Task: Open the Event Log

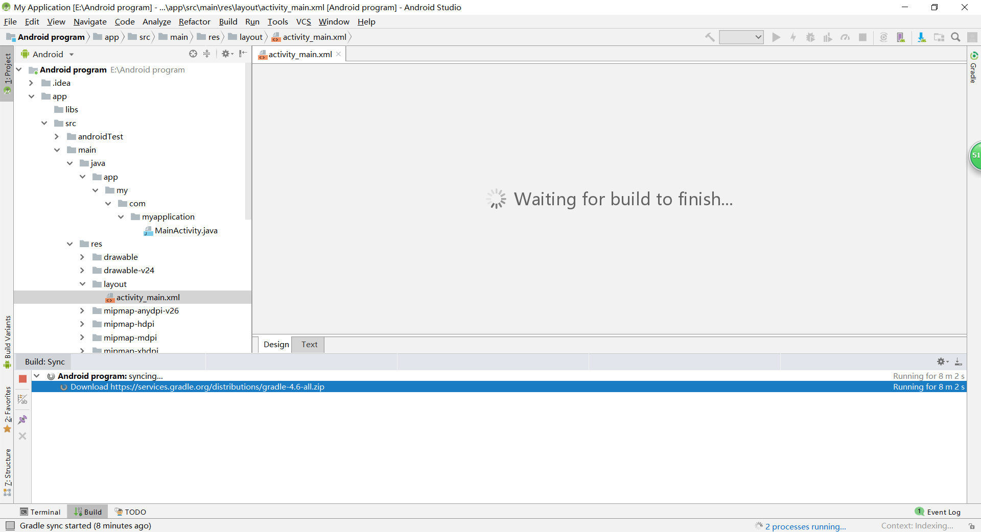Action: tap(938, 512)
